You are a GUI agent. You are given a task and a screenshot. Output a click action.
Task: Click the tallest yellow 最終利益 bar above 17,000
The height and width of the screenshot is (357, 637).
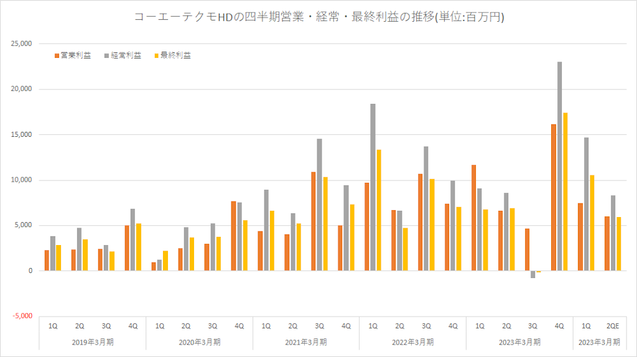point(565,192)
